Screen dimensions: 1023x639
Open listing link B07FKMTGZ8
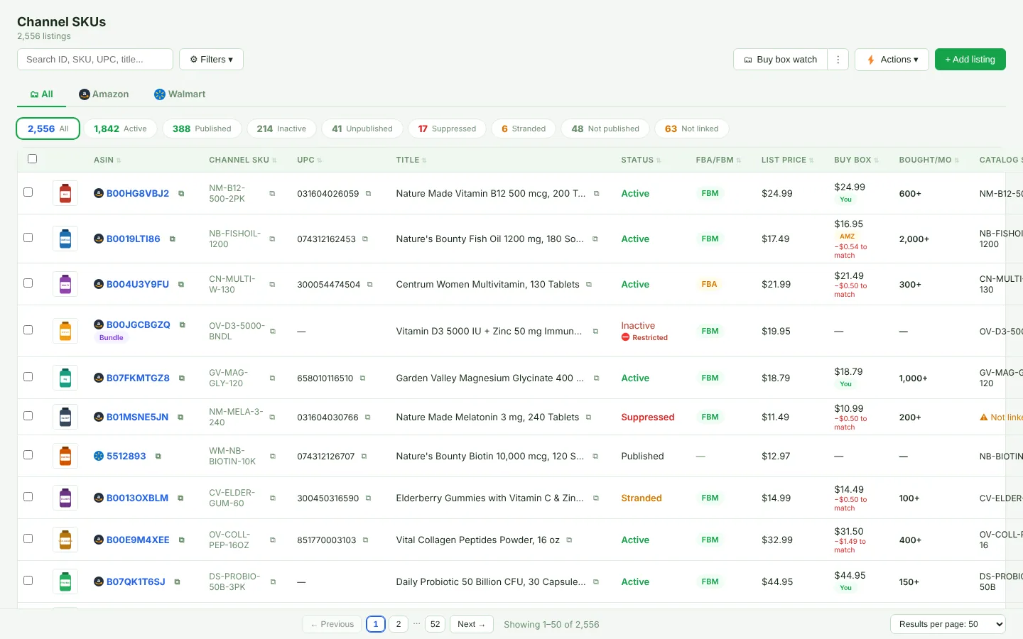coord(138,378)
